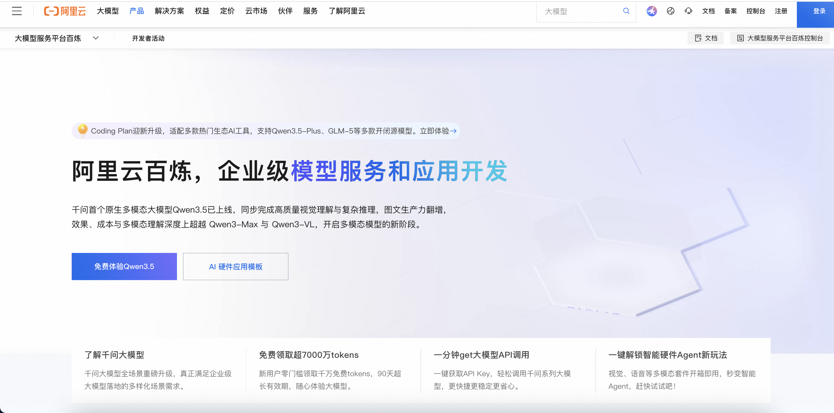Image resolution: width=834 pixels, height=413 pixels.
Task: Select the 开发者活动 tab
Action: 148,39
